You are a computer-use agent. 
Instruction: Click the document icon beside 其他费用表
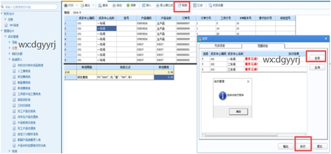pyautogui.click(x=14, y=88)
